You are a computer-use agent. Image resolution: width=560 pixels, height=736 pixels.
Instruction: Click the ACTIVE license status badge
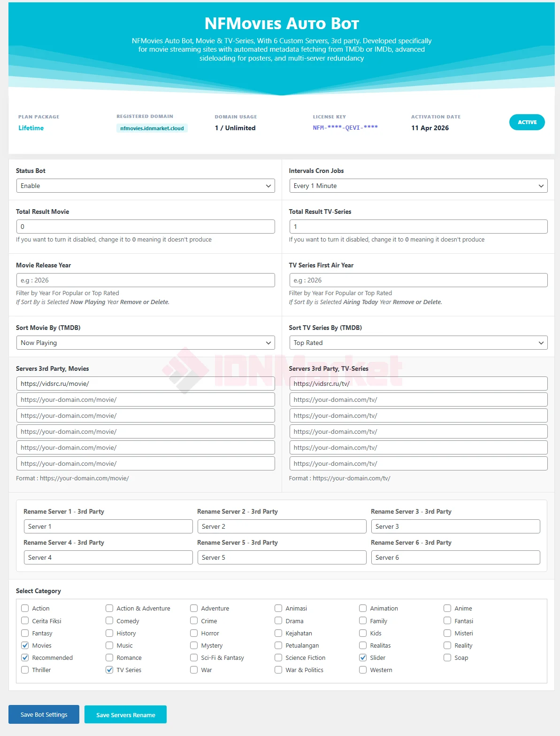click(527, 122)
